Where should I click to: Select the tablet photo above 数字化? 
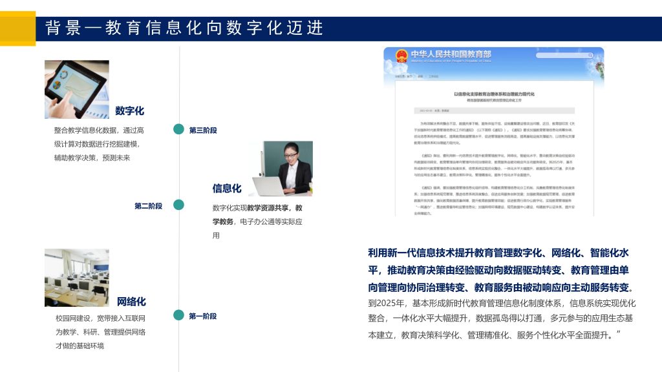[76, 89]
